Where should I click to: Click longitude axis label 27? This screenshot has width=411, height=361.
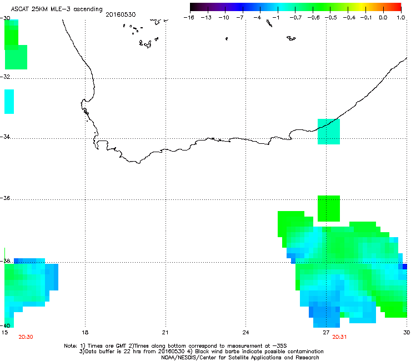326,333
